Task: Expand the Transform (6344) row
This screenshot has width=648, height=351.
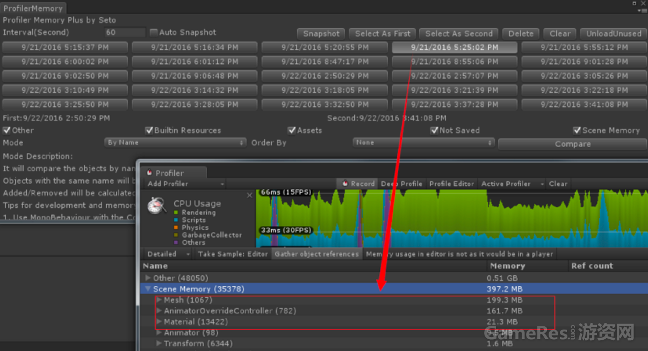Action: 159,343
